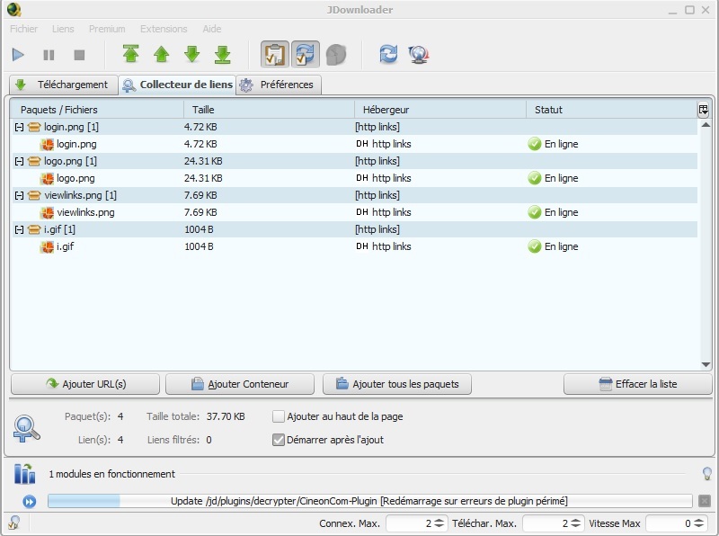Uncheck Démarrer après l'ajout
Screen dimensions: 719x536
coord(279,440)
